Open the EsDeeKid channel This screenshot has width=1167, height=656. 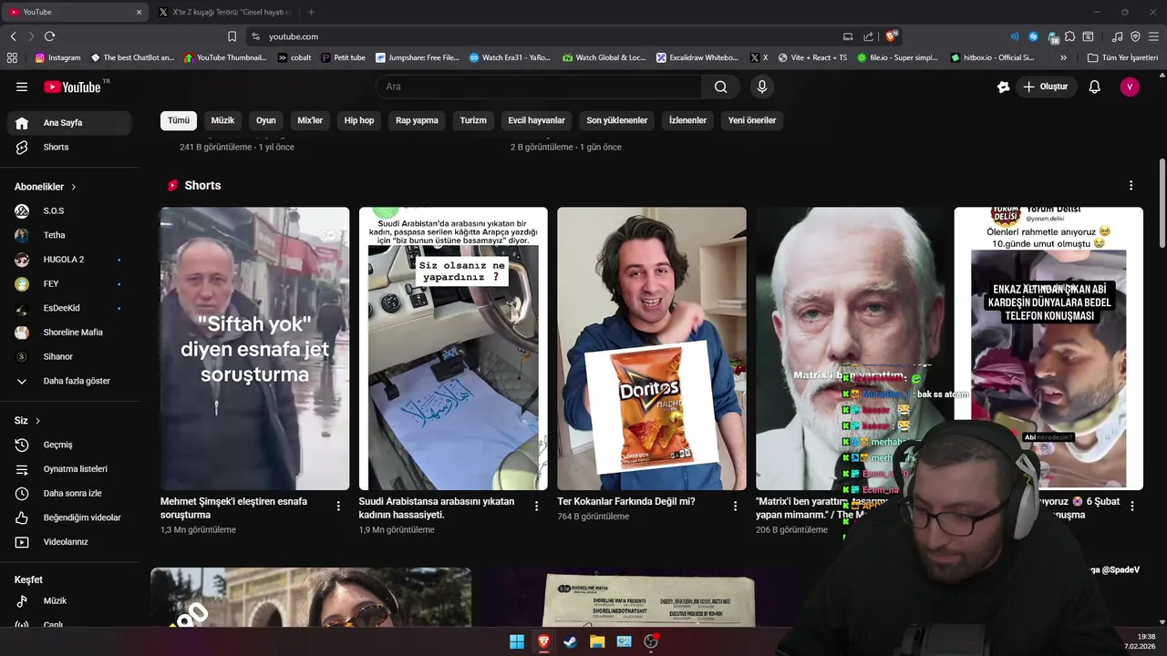point(69,308)
